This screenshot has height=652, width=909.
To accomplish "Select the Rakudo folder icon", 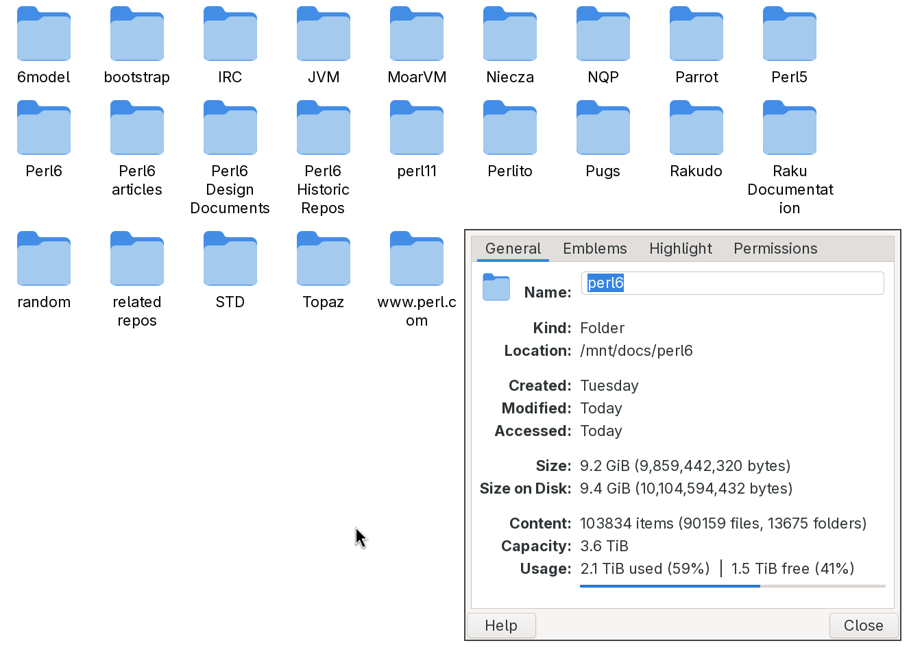I will click(696, 128).
